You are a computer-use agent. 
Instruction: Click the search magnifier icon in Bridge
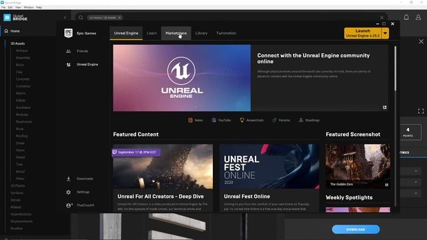point(81,18)
